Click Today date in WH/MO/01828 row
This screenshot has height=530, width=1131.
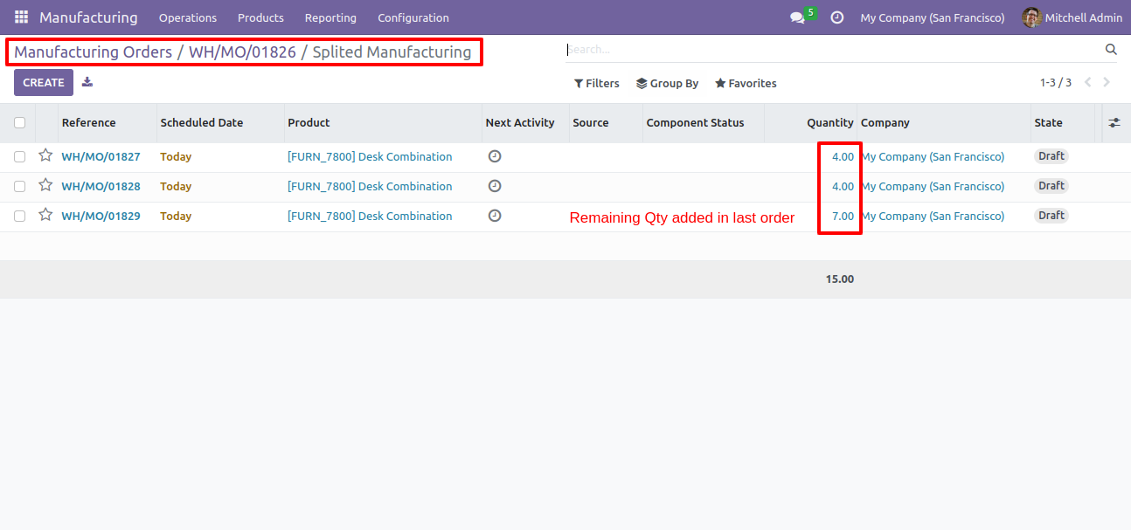coord(176,187)
